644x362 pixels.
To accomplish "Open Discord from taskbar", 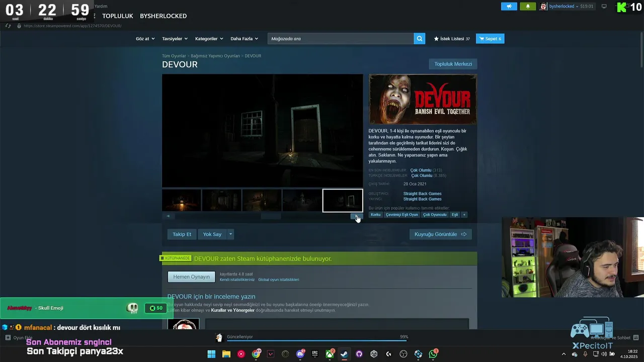I will coord(300,354).
